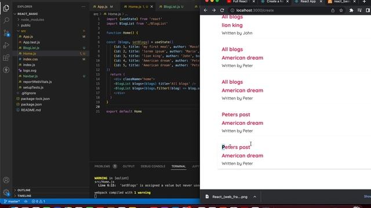Click the 'lion king' blog title
Image resolution: width=371 pixels, height=208 pixels.
232,25
